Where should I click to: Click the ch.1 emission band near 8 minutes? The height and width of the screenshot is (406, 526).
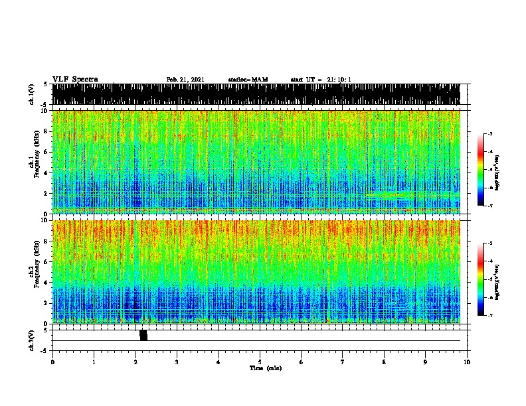[x=389, y=196]
